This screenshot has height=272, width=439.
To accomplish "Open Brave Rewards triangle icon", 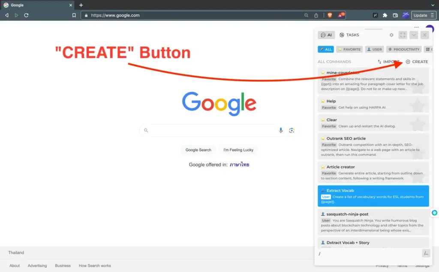I will (x=341, y=15).
